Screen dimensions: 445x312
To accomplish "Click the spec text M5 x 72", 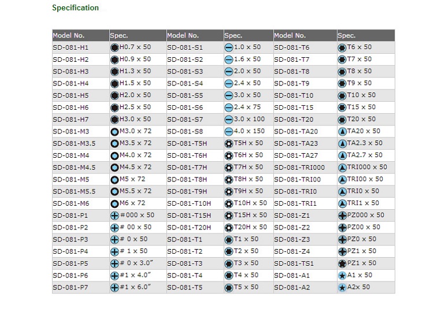I will click(x=132, y=179).
